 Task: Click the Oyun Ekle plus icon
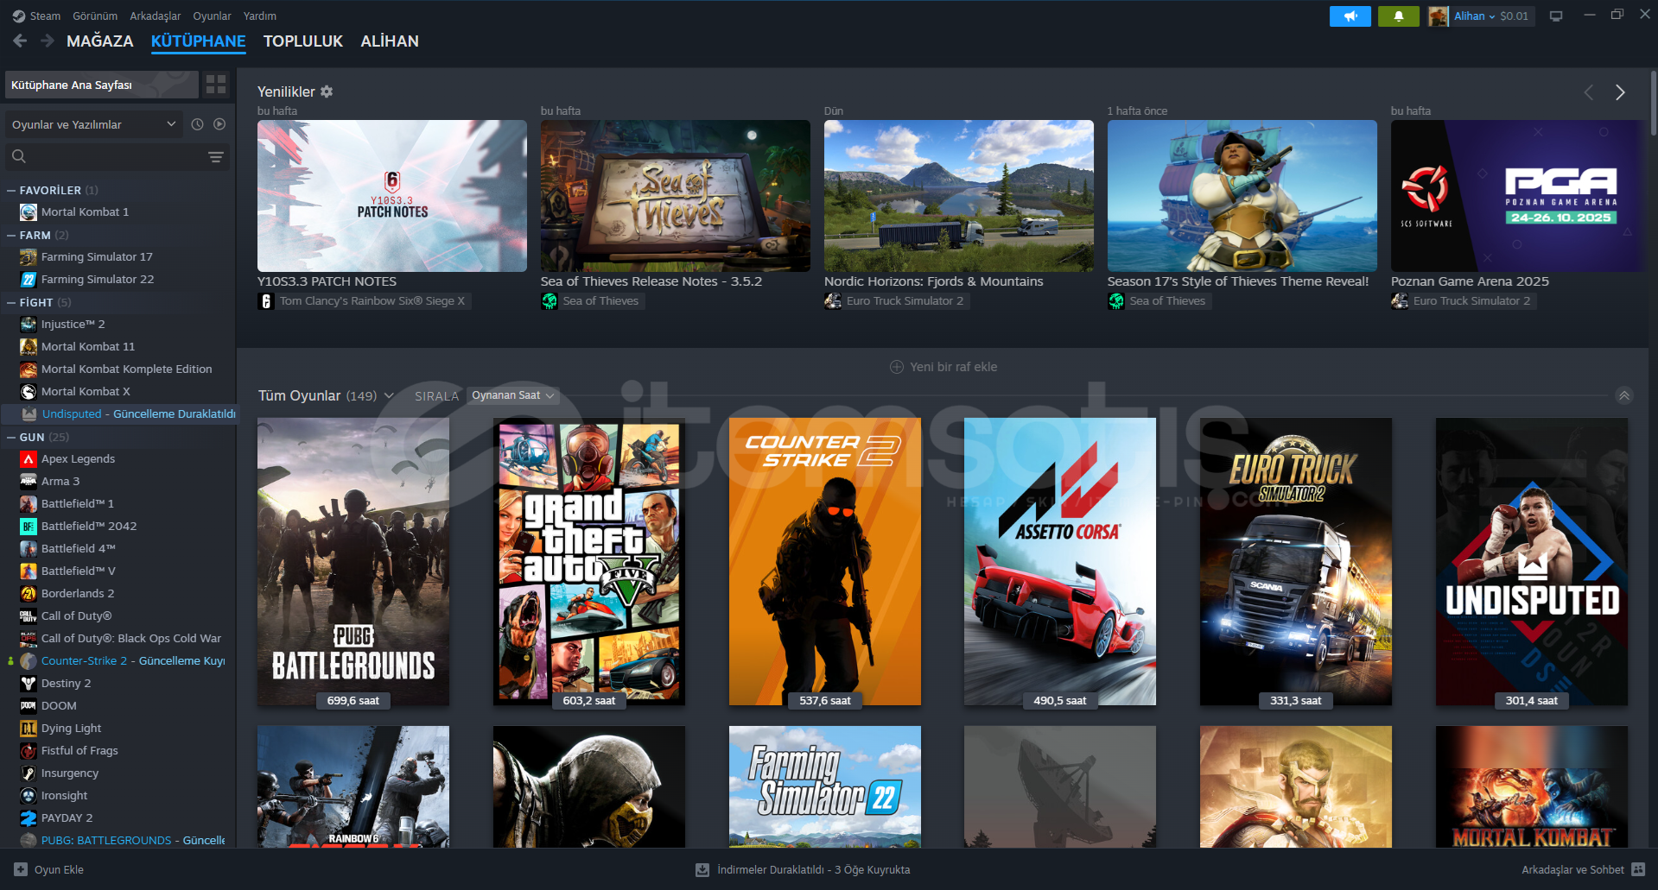click(x=21, y=869)
